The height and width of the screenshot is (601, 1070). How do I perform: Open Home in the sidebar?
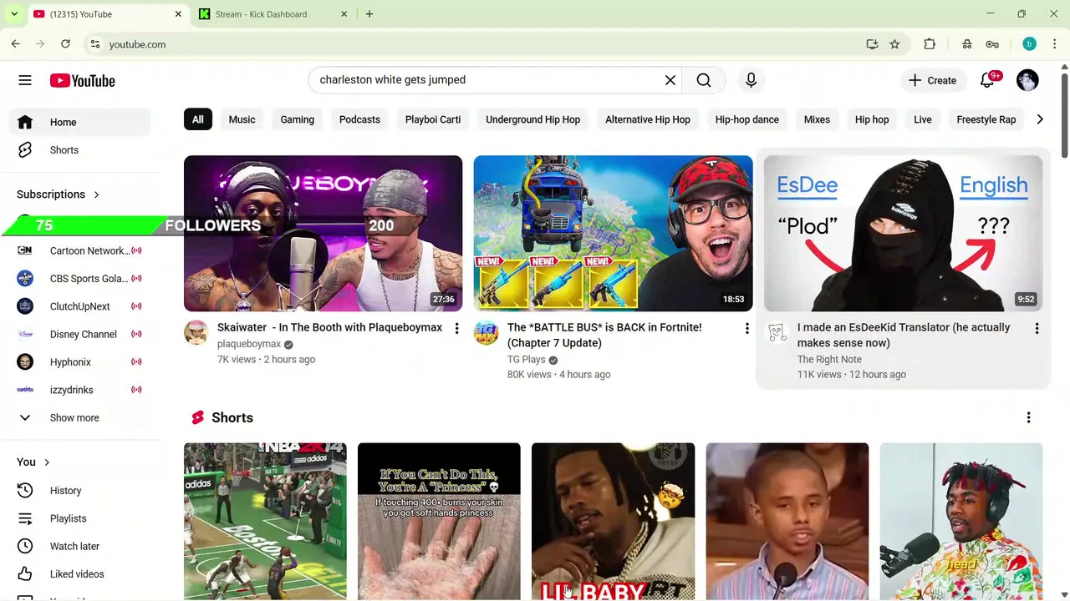pyautogui.click(x=80, y=123)
